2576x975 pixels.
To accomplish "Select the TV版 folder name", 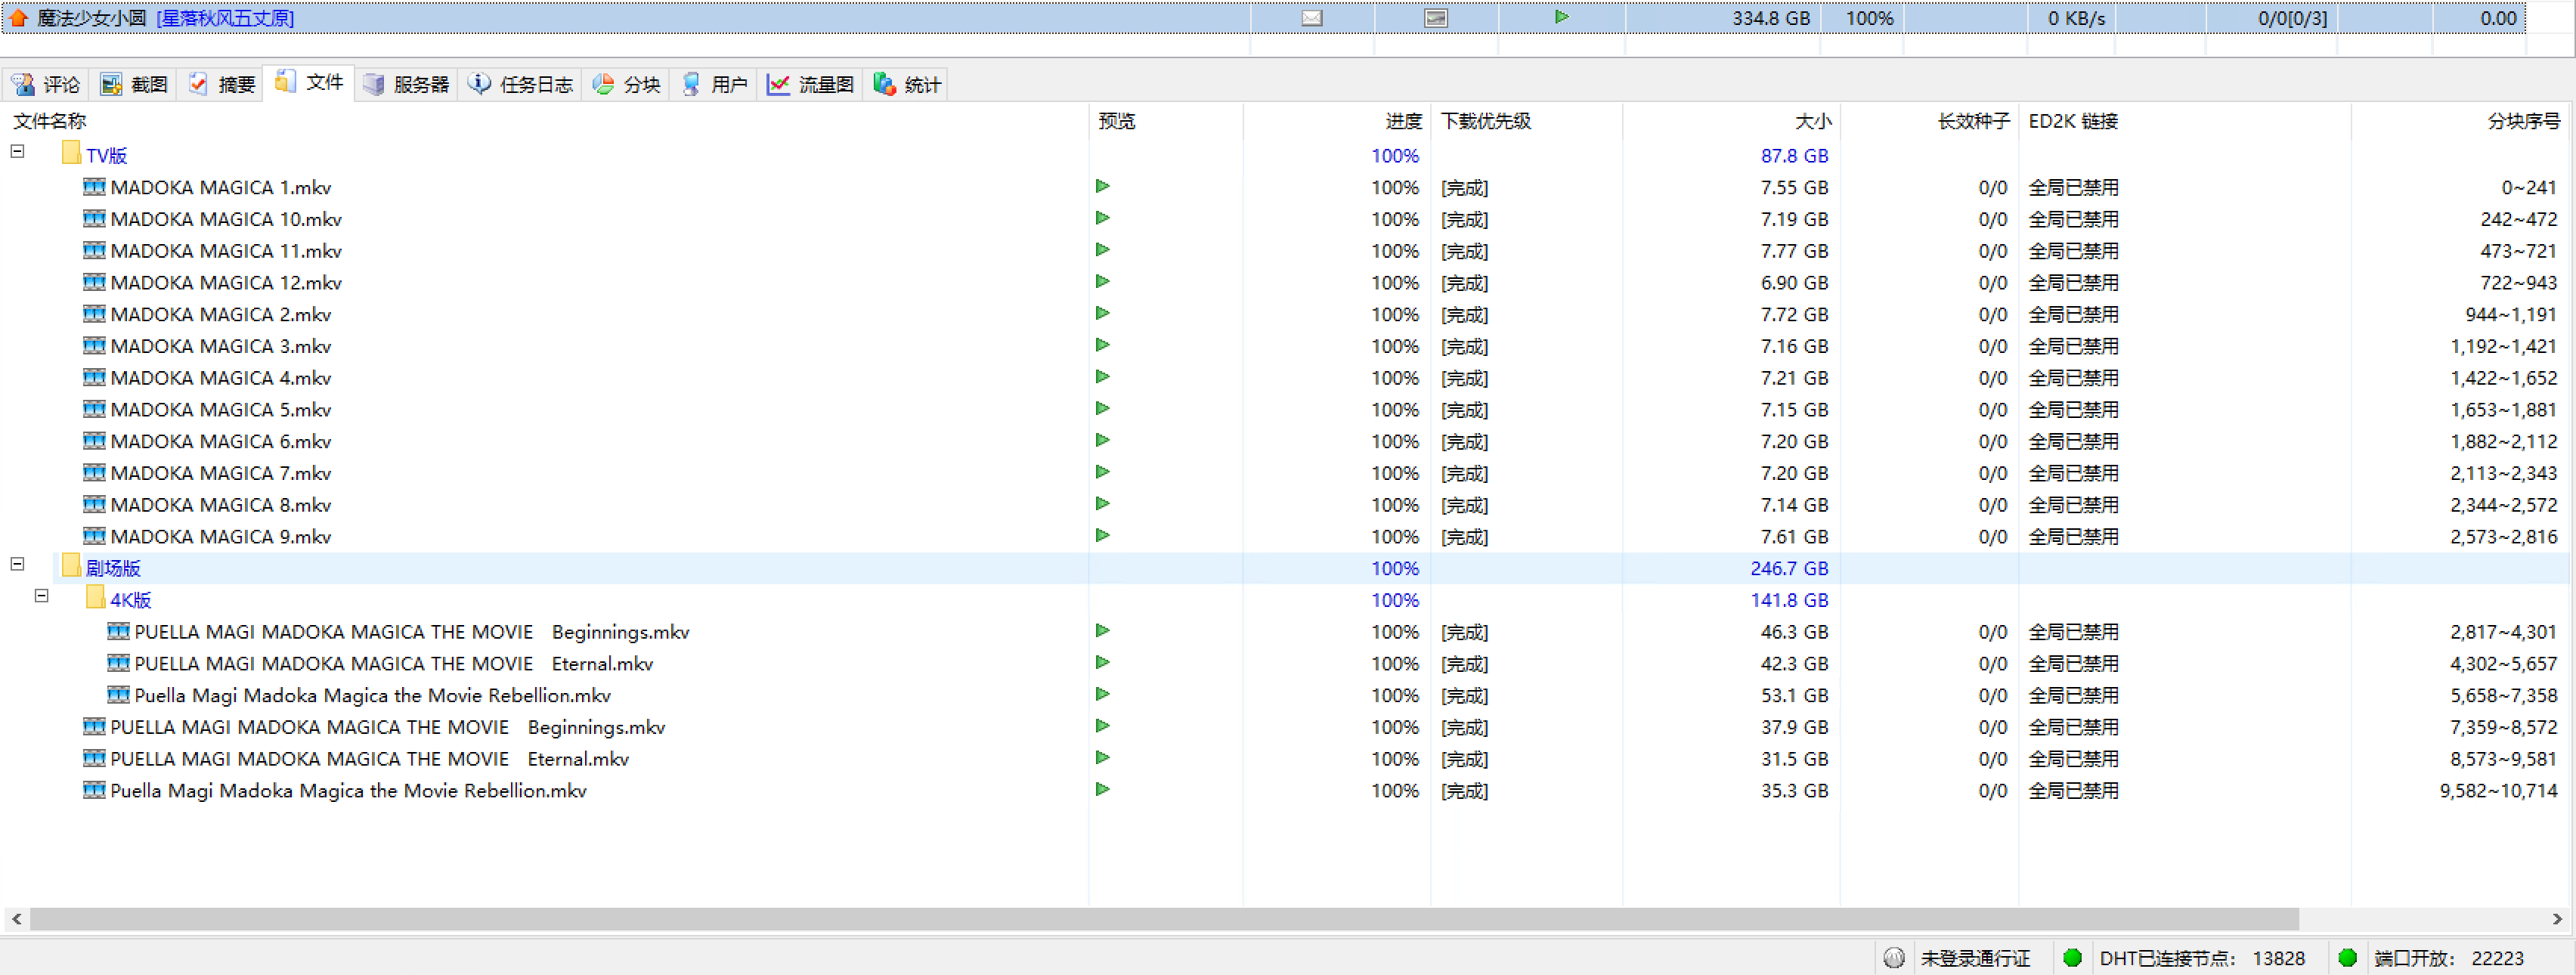I will 106,156.
